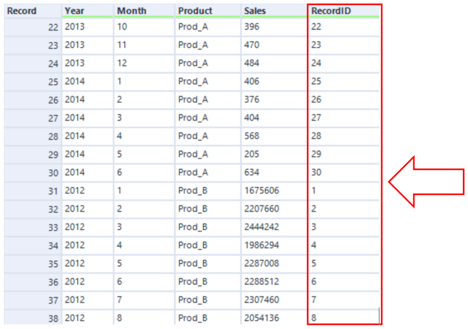The width and height of the screenshot is (468, 329).
Task: Click RecordID cell showing 27
Action: pyautogui.click(x=344, y=118)
